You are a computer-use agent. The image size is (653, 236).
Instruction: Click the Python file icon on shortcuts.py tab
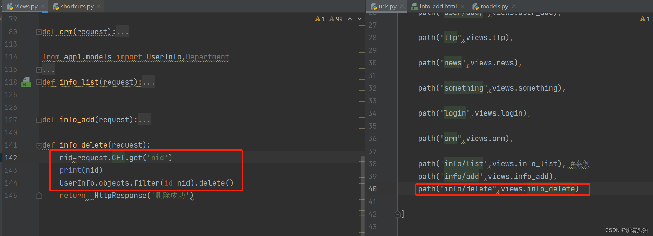[56, 6]
